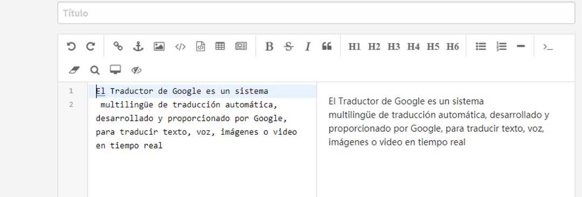Click the Redo icon

point(91,47)
